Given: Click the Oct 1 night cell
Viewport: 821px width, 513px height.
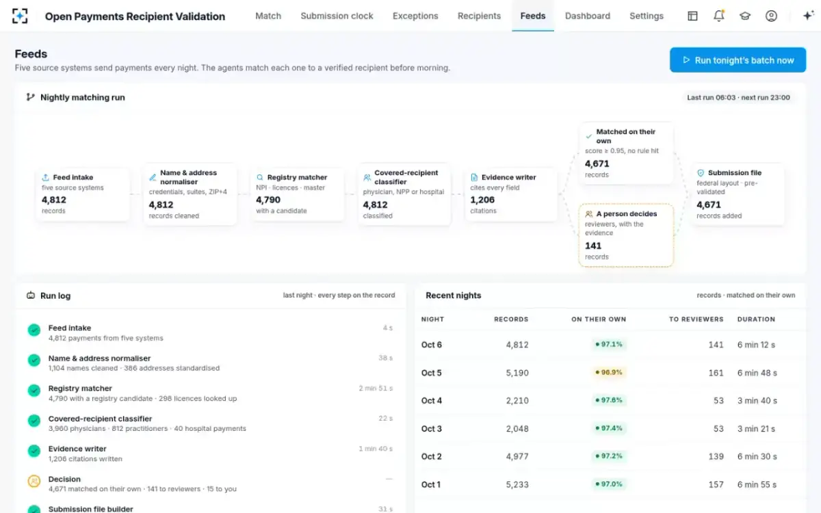Looking at the screenshot, I should 431,484.
